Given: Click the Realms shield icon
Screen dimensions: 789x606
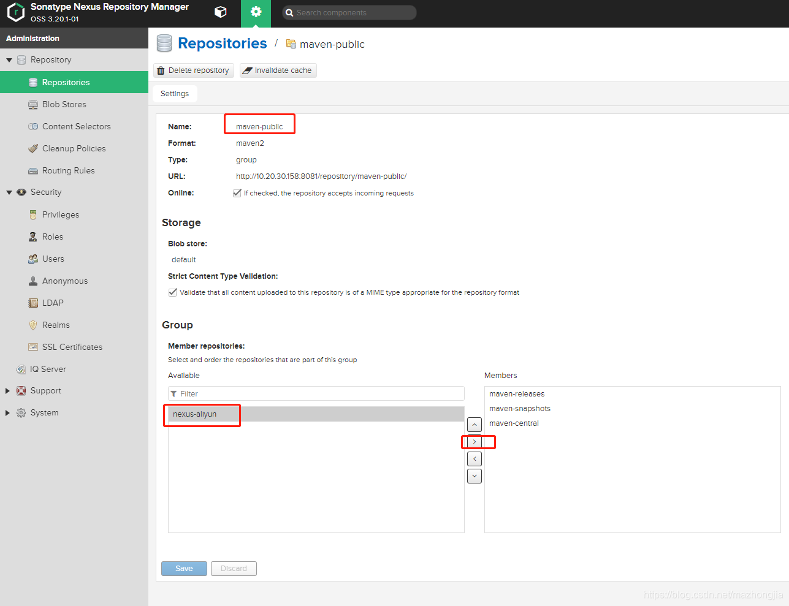Looking at the screenshot, I should pyautogui.click(x=33, y=325).
